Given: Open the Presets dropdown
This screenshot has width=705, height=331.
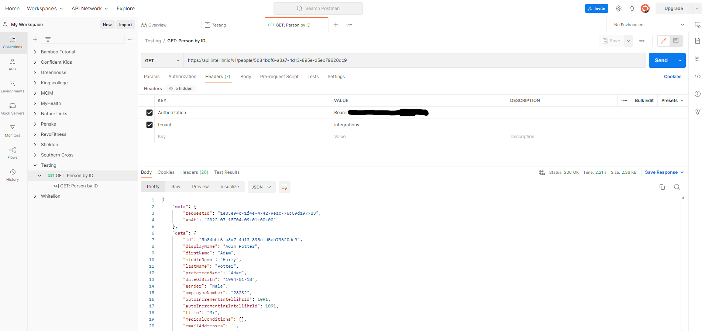Looking at the screenshot, I should (x=673, y=101).
